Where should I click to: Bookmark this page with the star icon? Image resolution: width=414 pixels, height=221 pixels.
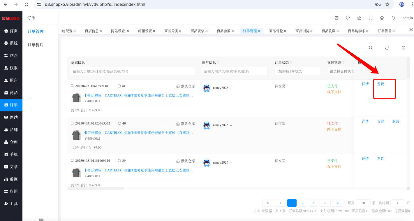coord(387,4)
